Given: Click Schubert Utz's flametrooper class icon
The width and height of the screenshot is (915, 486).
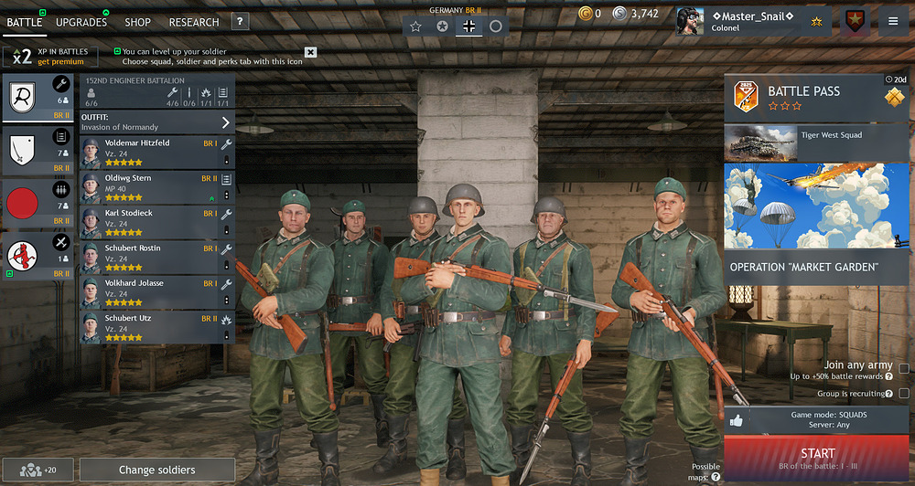Looking at the screenshot, I should [226, 320].
